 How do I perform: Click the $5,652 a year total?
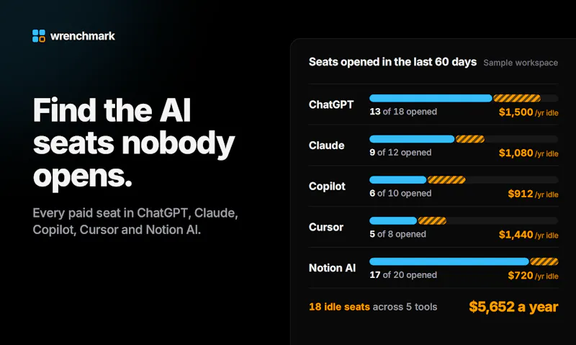pyautogui.click(x=513, y=307)
